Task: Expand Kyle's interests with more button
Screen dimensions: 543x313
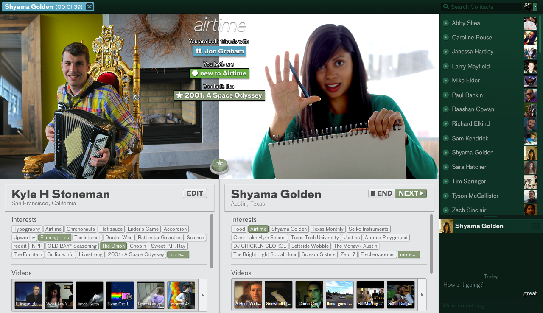Action: [x=178, y=254]
